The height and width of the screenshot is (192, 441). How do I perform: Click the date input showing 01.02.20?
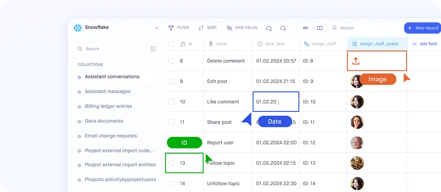[x=276, y=102]
